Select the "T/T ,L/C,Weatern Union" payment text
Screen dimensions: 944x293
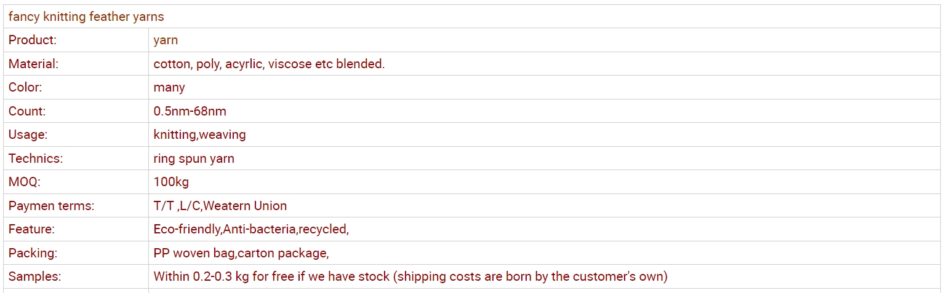(220, 206)
